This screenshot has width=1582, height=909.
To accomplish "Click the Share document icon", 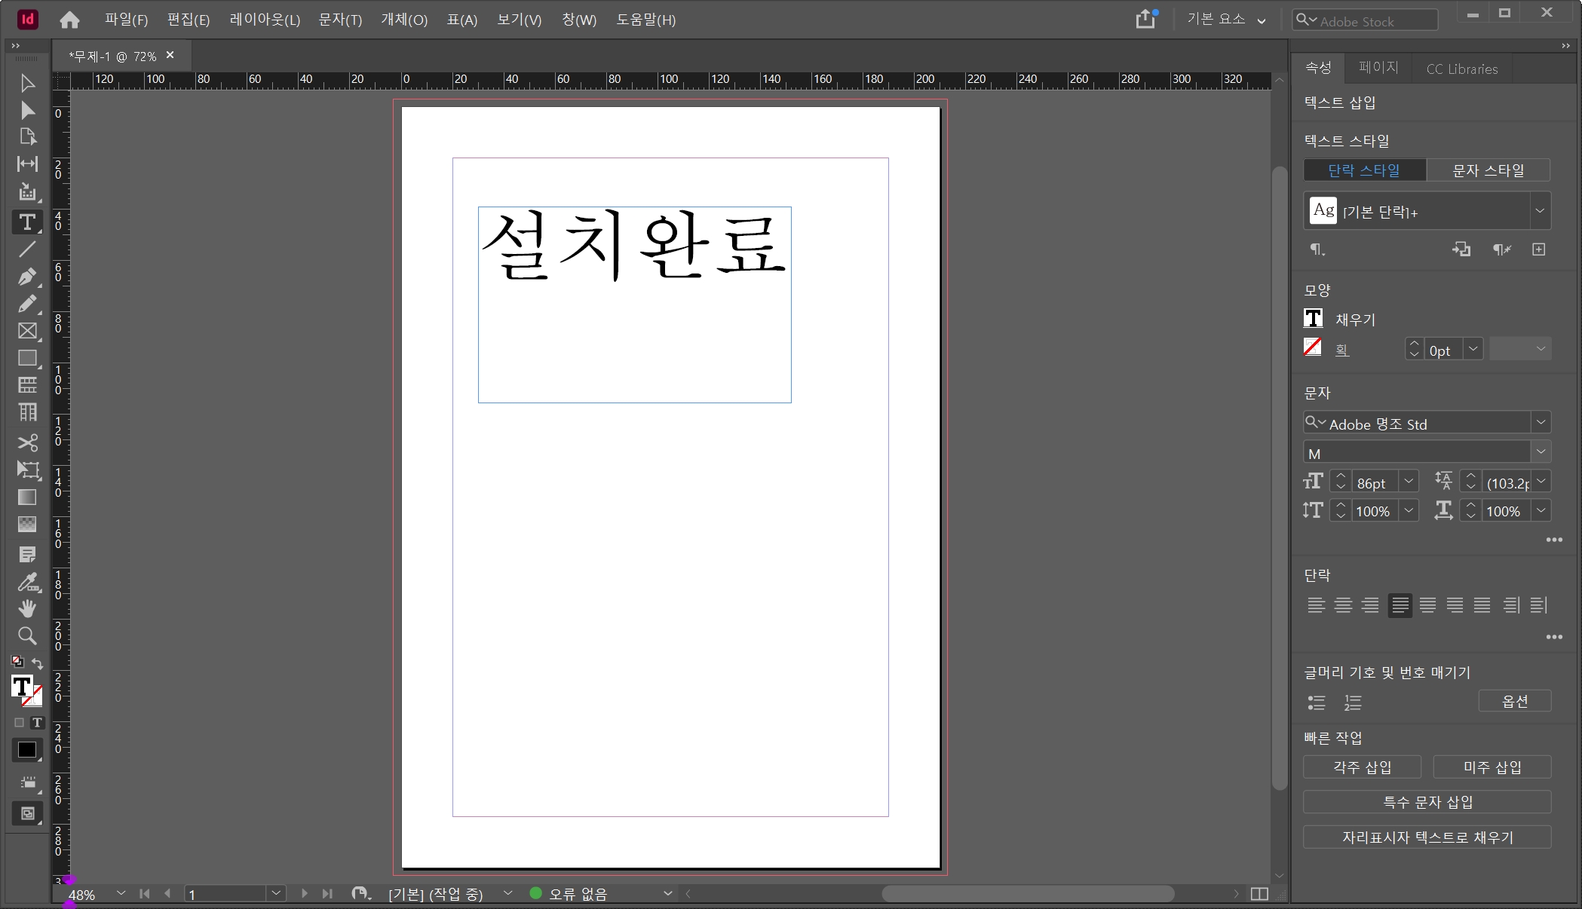I will 1145,19.
